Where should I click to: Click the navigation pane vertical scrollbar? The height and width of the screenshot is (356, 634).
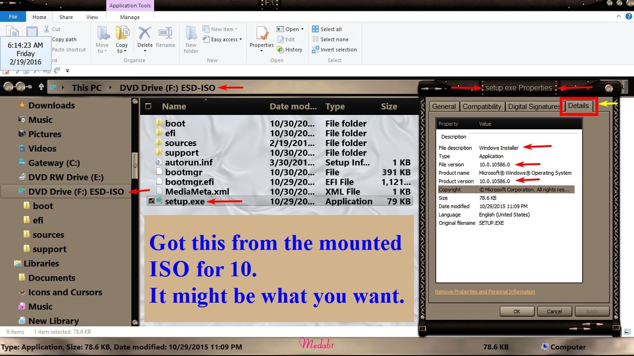click(134, 166)
